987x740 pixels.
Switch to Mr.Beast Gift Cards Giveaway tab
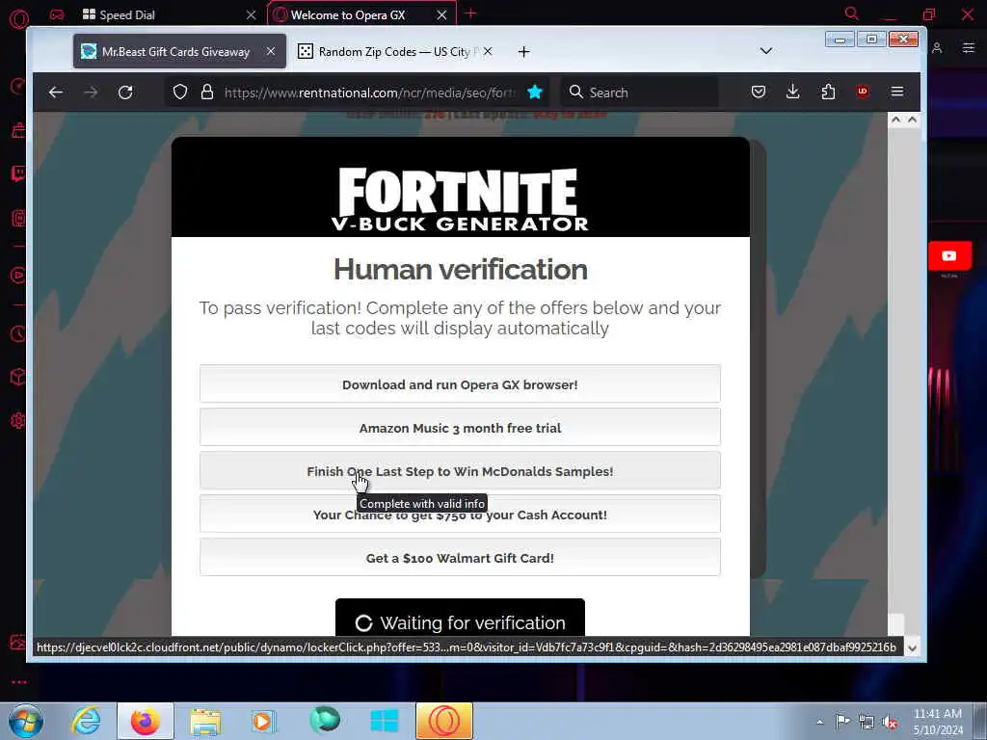pos(179,52)
